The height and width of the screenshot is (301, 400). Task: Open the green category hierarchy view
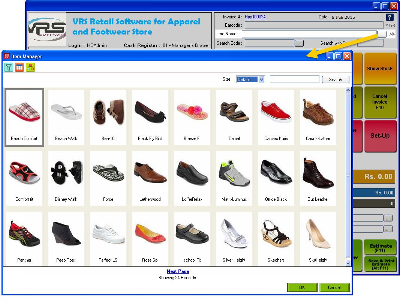[x=30, y=68]
